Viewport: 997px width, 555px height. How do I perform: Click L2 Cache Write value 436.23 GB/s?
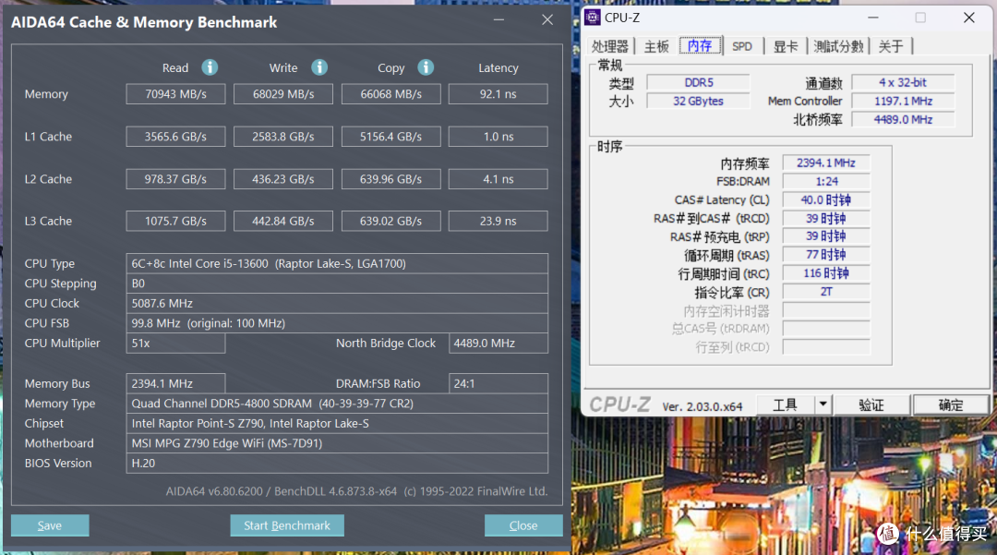[283, 179]
